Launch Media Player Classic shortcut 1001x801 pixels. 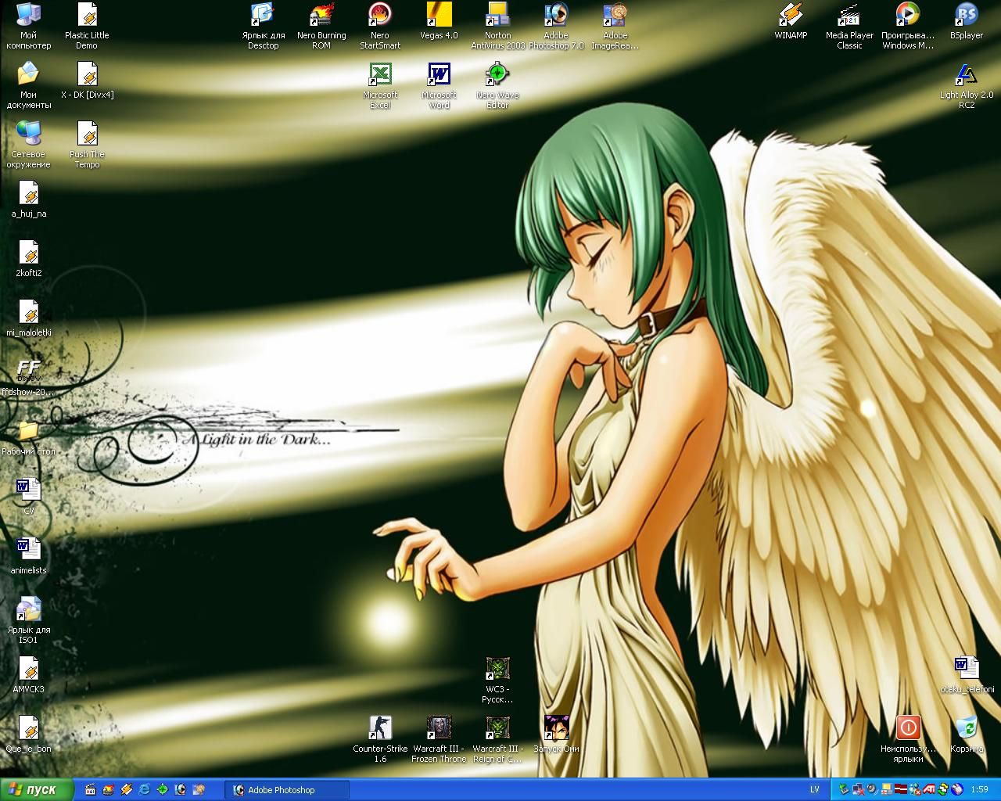pos(849,26)
